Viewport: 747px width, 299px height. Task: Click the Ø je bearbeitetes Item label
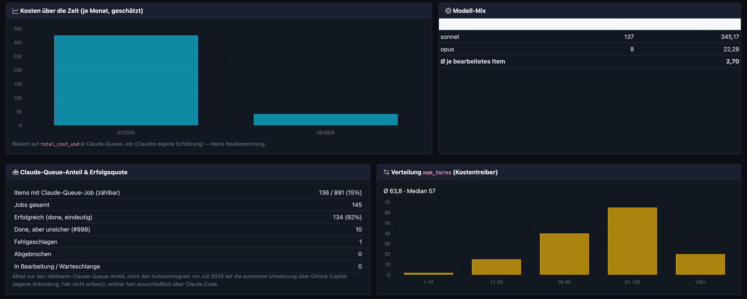pyautogui.click(x=472, y=62)
